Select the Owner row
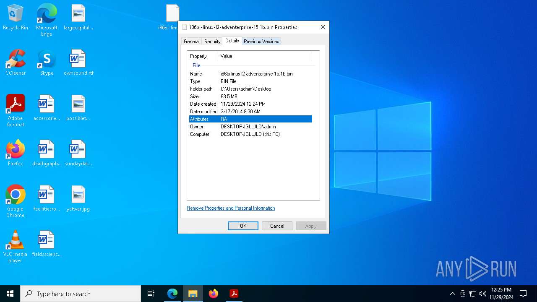 click(250, 127)
